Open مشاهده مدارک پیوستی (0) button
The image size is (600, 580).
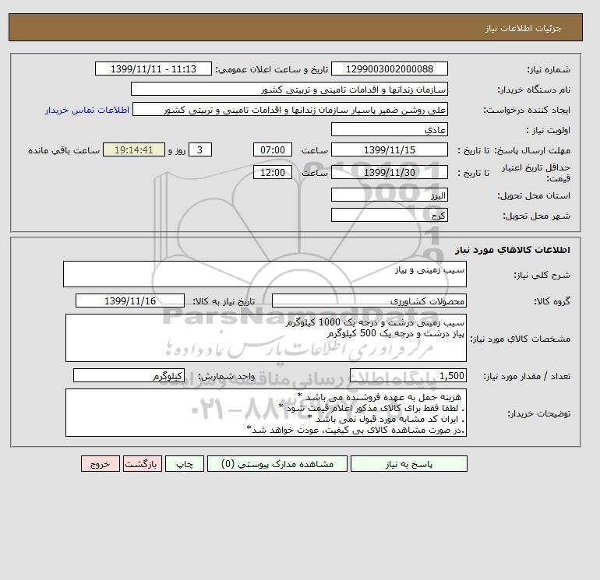pos(277,464)
